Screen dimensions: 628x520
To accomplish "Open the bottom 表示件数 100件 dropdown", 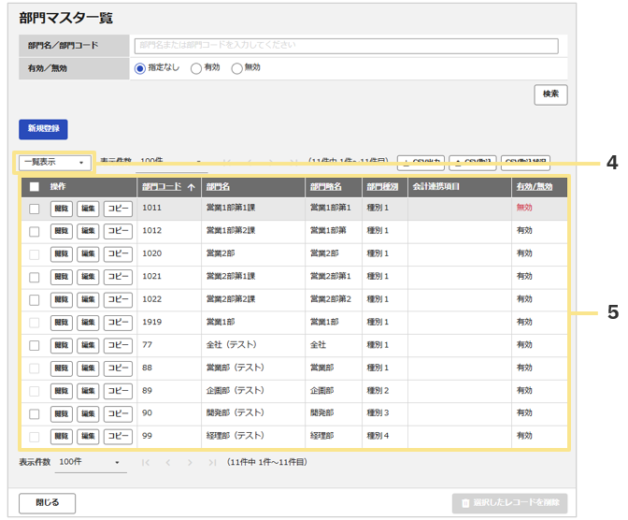I will [91, 463].
